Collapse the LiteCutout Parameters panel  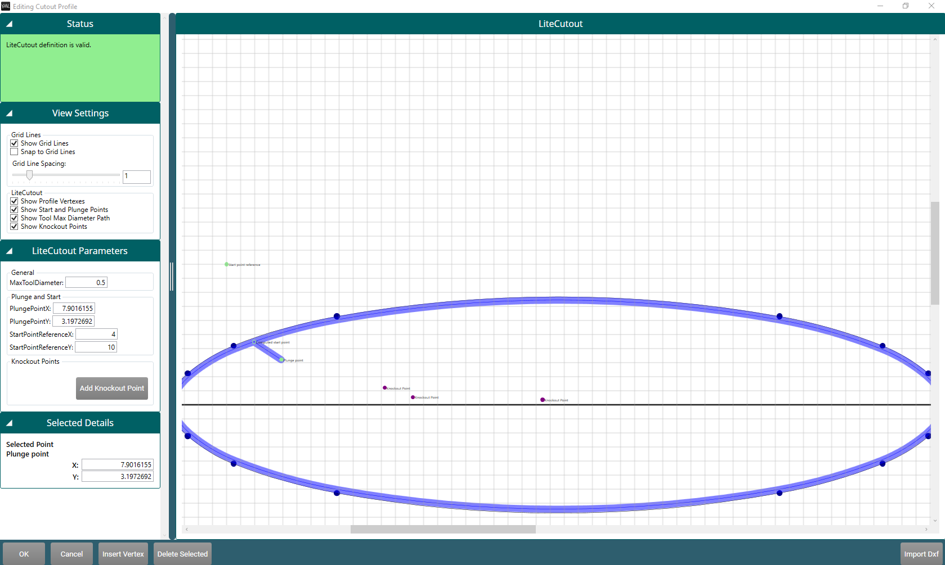coord(9,251)
